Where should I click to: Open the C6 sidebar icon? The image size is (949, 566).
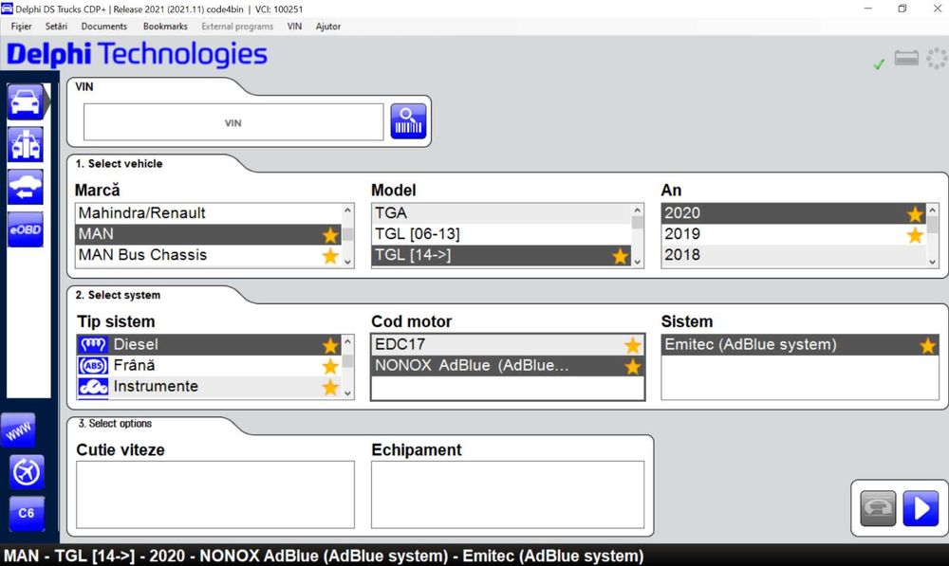pyautogui.click(x=27, y=514)
